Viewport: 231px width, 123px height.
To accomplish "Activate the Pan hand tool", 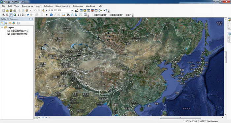I will 11,15.
